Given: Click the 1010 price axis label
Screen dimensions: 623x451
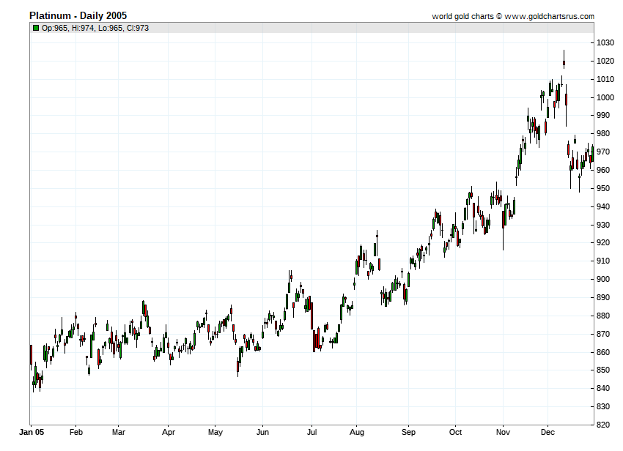Looking at the screenshot, I should pyautogui.click(x=605, y=79).
